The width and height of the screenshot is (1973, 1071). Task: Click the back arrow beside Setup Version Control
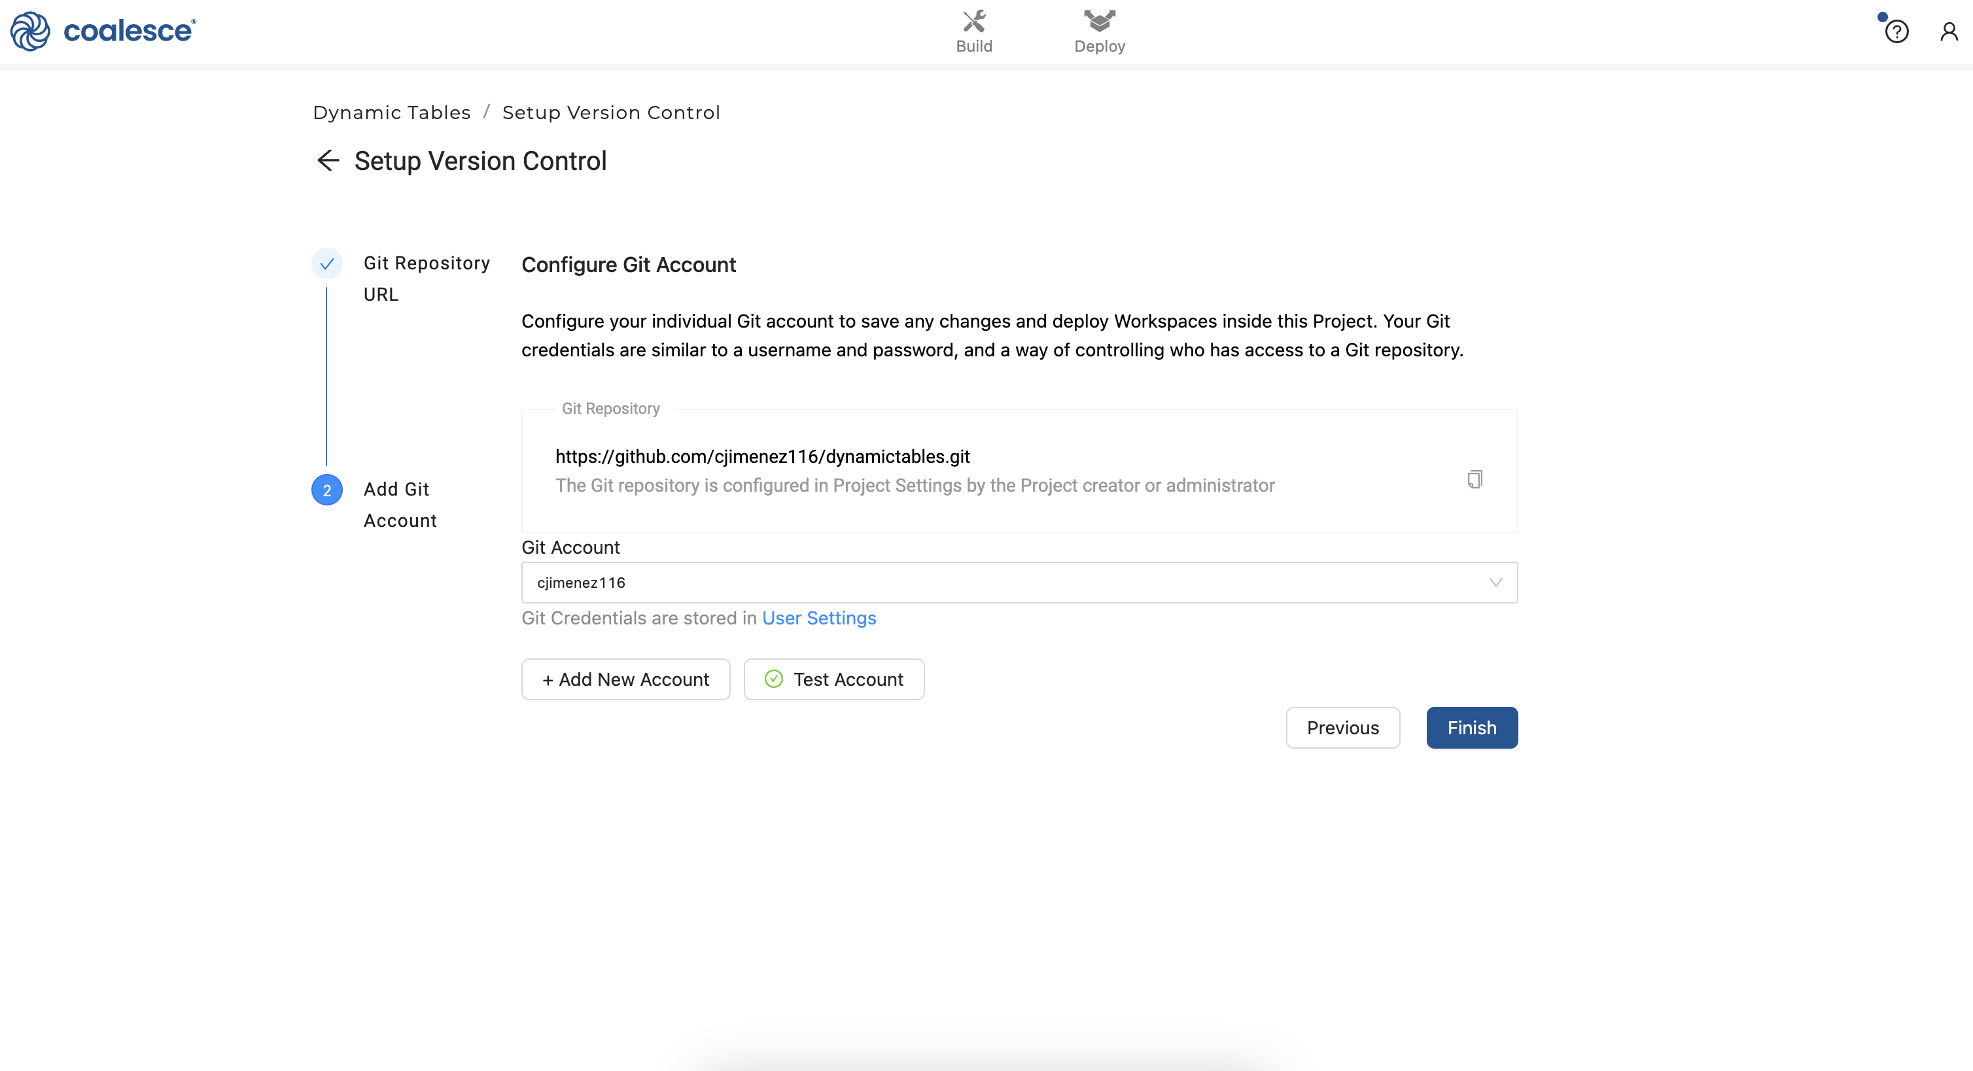pos(328,161)
